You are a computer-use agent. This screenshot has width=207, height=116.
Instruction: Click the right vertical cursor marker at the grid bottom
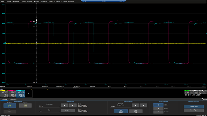(x=36, y=83)
